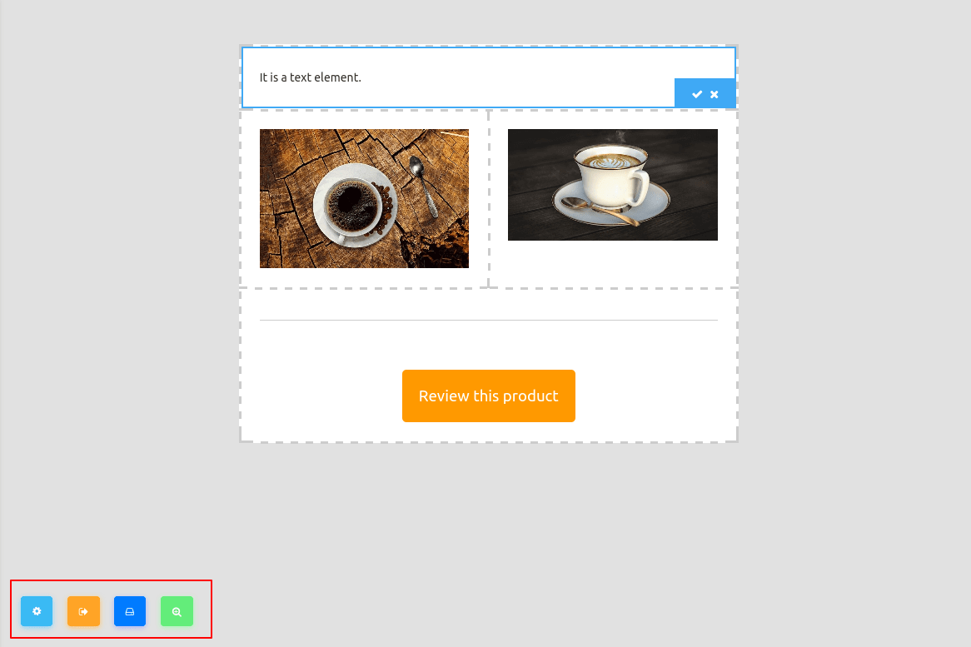Click the blue bar between check and X
This screenshot has width=971, height=647.
[706, 94]
